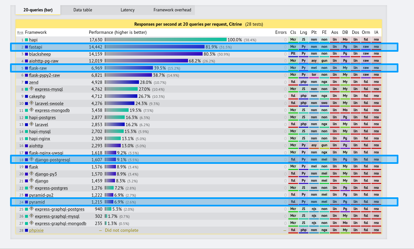Click the diamond icon beside express-mysql
414x249 pixels.
tap(31, 89)
